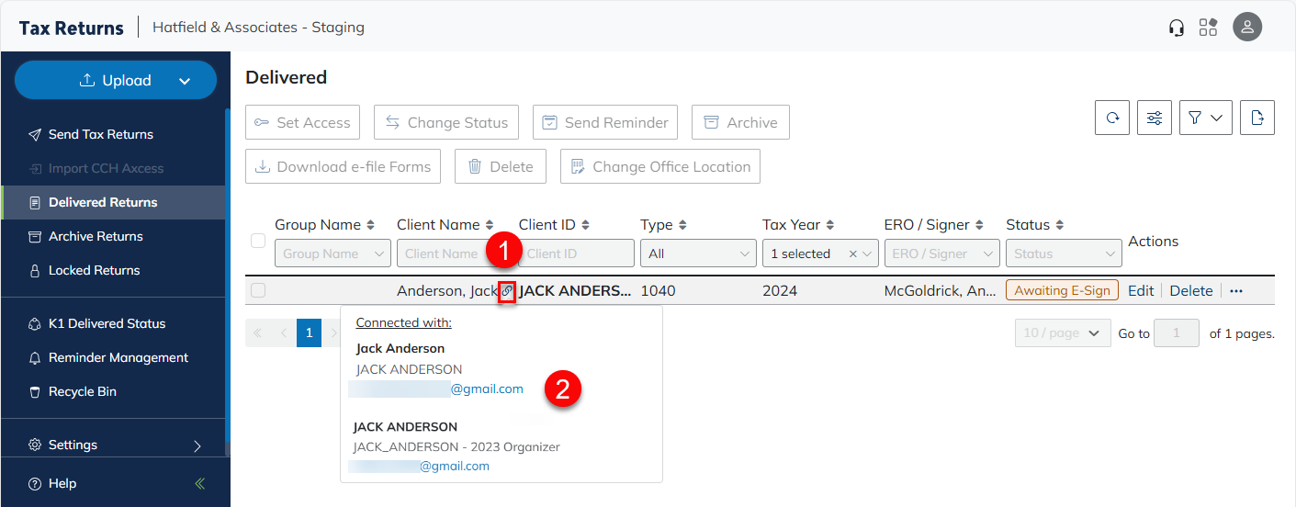Click the linked client chain icon

click(x=507, y=291)
